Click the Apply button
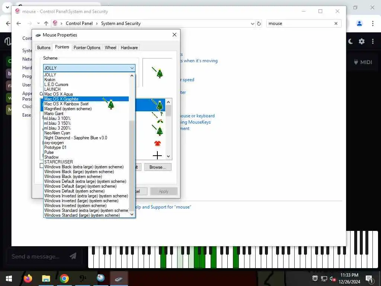This screenshot has width=381, height=286. (164, 191)
